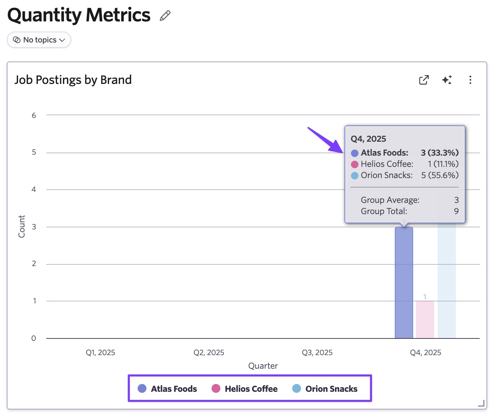
Task: Expand the No topics dropdown chevron
Action: pos(62,40)
